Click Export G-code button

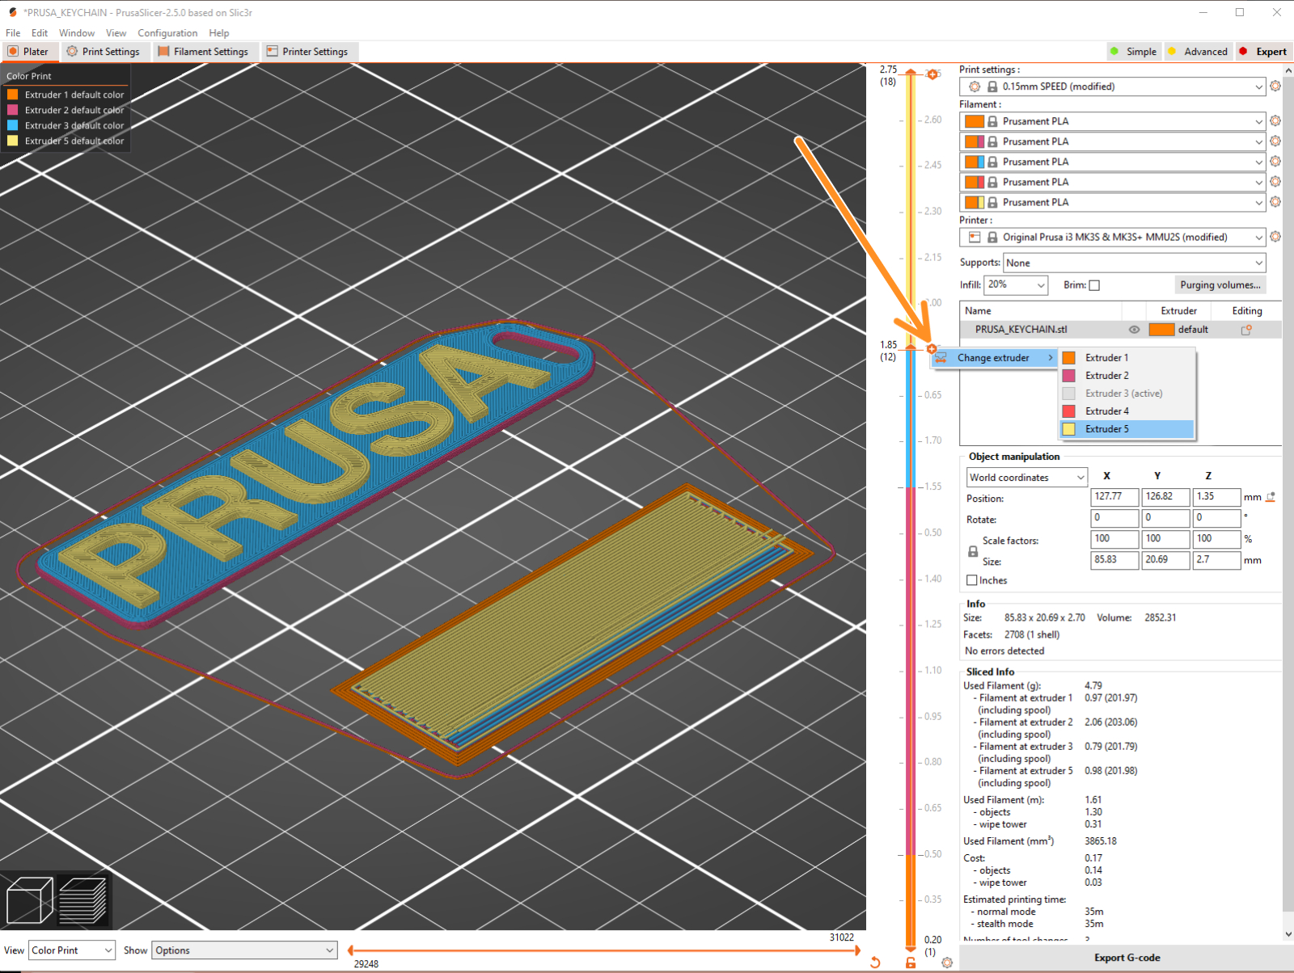1127,958
